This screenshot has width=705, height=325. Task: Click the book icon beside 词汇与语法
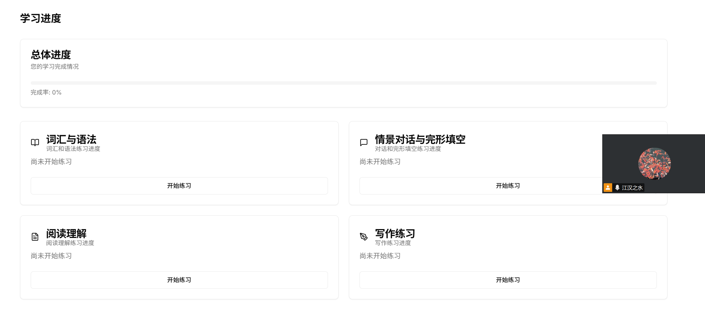click(35, 142)
